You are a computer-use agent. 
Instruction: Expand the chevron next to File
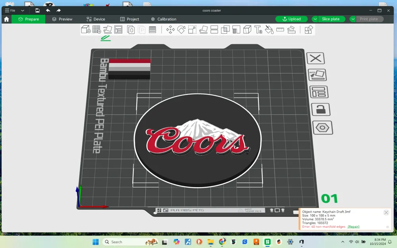(x=23, y=10)
